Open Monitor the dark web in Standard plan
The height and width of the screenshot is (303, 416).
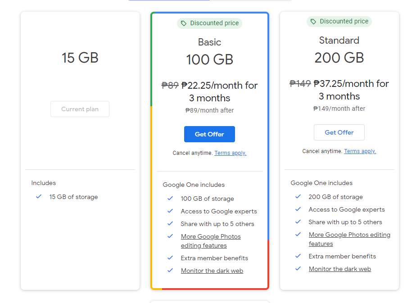click(340, 269)
